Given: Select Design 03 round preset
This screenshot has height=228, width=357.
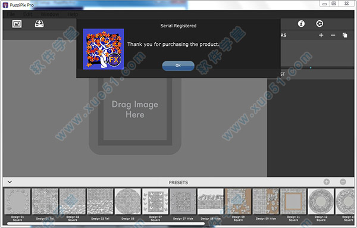Looking at the screenshot, I should pyautogui.click(x=128, y=201).
